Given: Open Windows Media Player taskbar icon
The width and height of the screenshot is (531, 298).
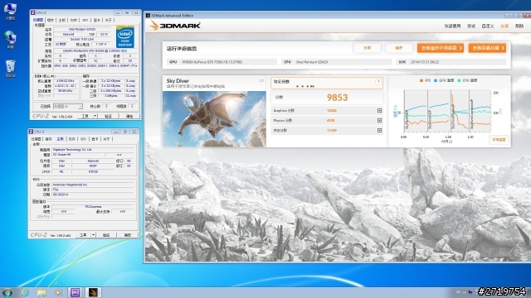Looking at the screenshot, I should click(58, 292).
